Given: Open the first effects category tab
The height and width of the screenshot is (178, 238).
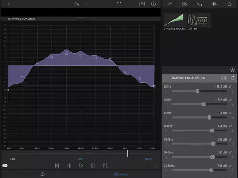Looking at the screenshot, I should (x=169, y=4).
